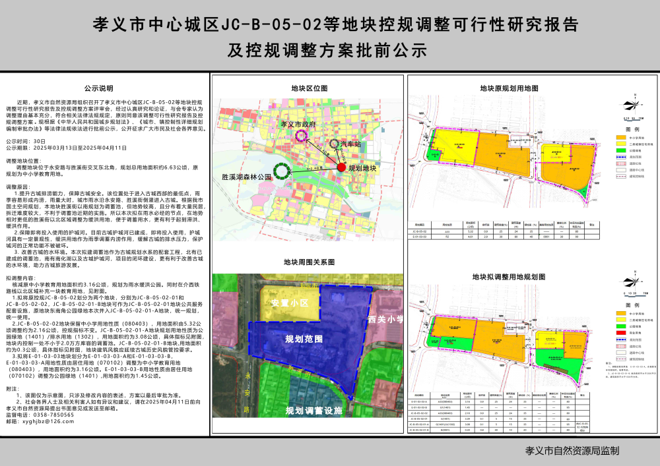Select 道路红线 swatch in adjusted plan legend
This screenshot has width=660, height=466.
(x=621, y=346)
